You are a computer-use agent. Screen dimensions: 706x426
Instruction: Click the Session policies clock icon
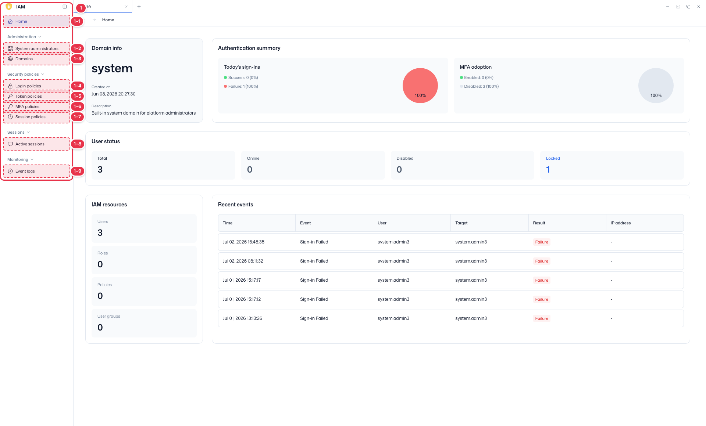10,117
